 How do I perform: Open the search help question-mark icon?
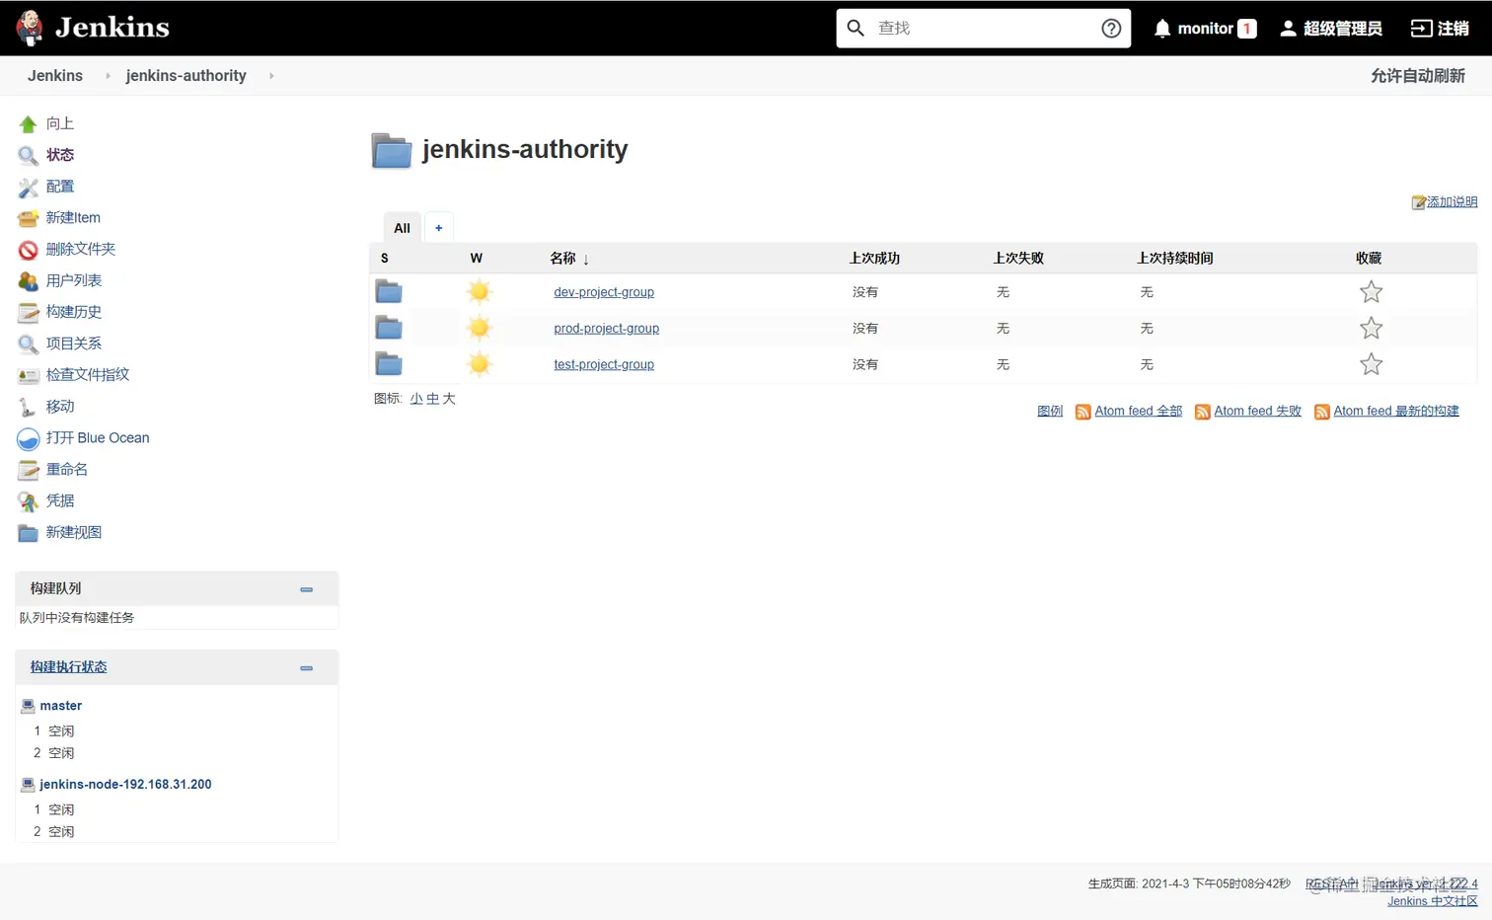click(1111, 28)
